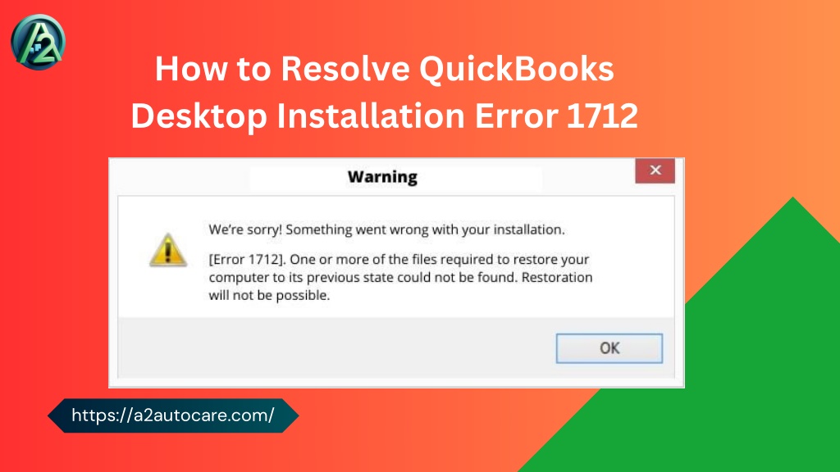Image resolution: width=840 pixels, height=472 pixels.
Task: Open the https://a2autocare.com/ link
Action: point(173,415)
